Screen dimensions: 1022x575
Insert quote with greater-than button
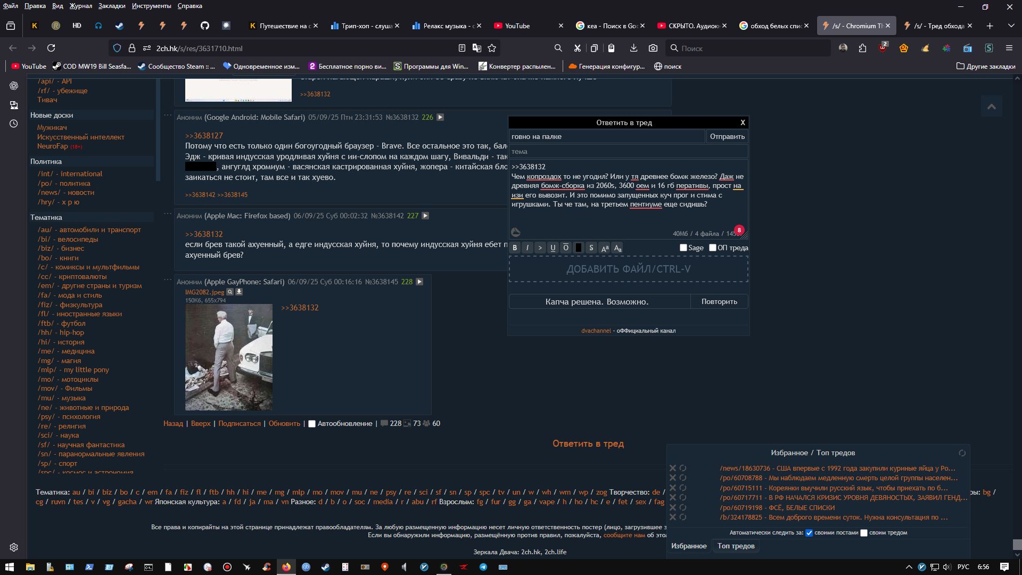[540, 248]
